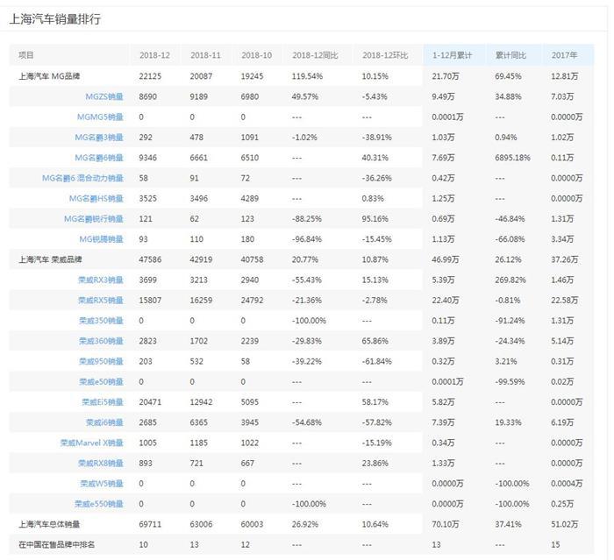This screenshot has width=614, height=560.
Task: Open the MG名爵HS销量 link
Action: (x=96, y=198)
